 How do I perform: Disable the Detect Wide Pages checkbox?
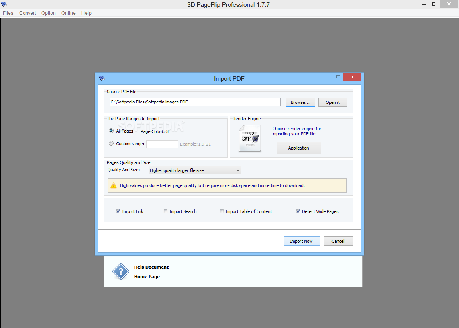(x=298, y=211)
